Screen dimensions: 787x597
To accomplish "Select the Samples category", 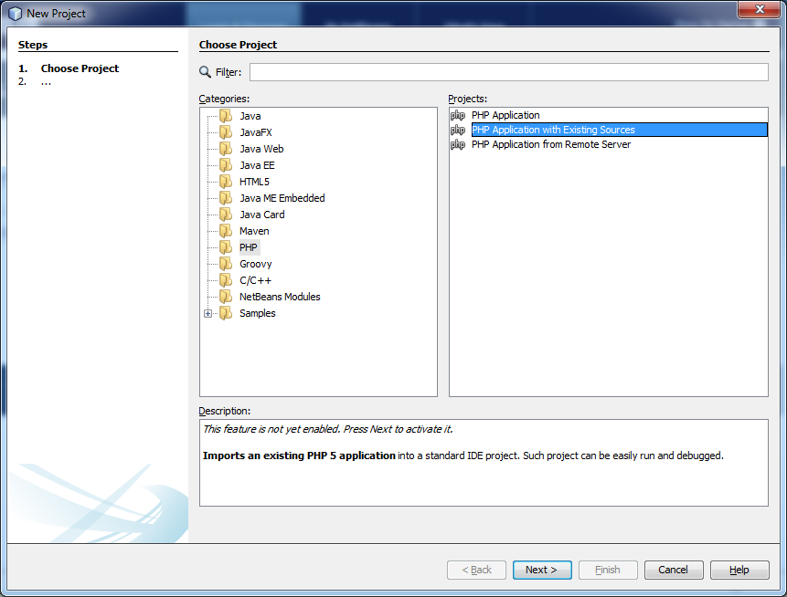I will pos(258,313).
